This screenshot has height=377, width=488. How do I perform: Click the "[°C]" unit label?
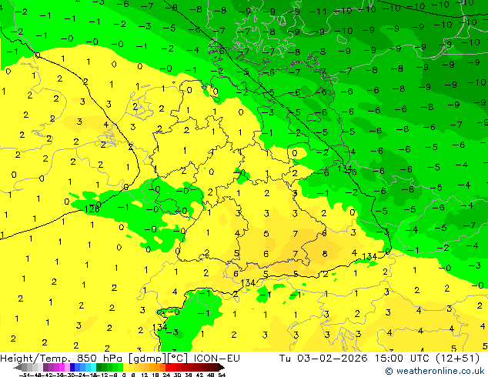(175, 359)
